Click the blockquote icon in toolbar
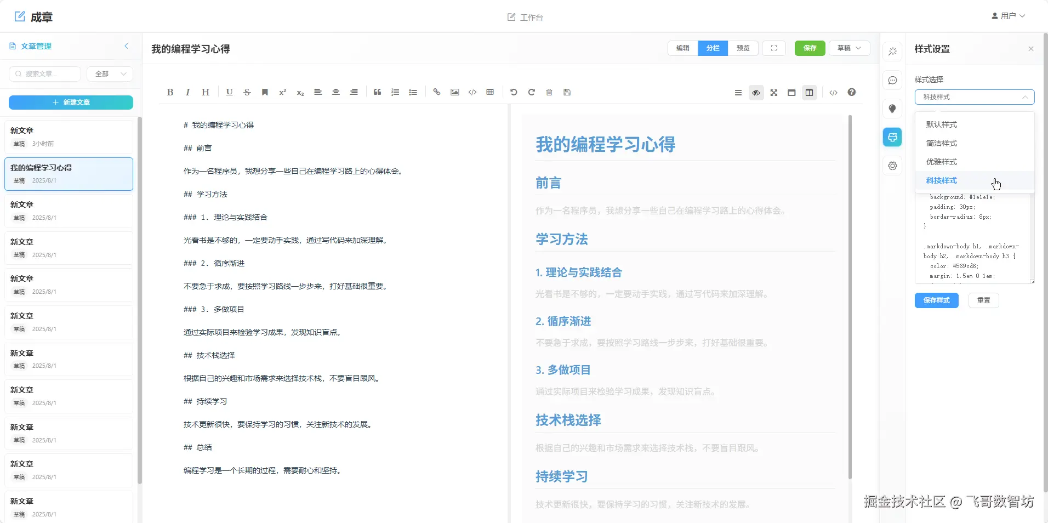 [377, 92]
